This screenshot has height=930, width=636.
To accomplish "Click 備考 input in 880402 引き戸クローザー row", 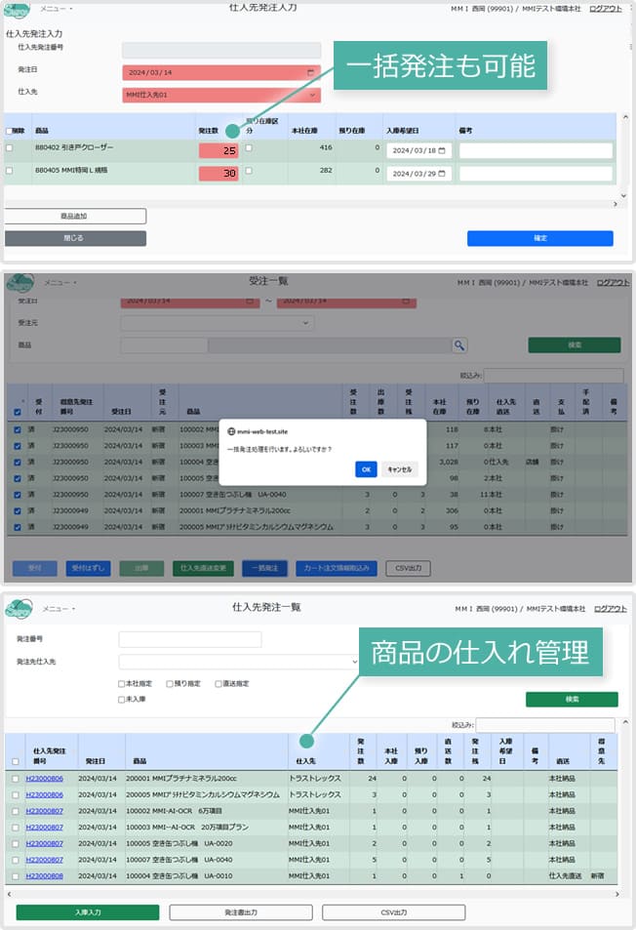I will pyautogui.click(x=536, y=150).
